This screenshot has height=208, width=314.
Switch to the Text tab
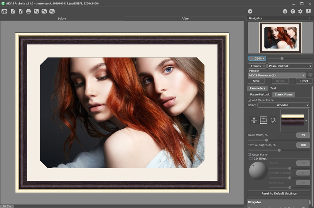[273, 88]
